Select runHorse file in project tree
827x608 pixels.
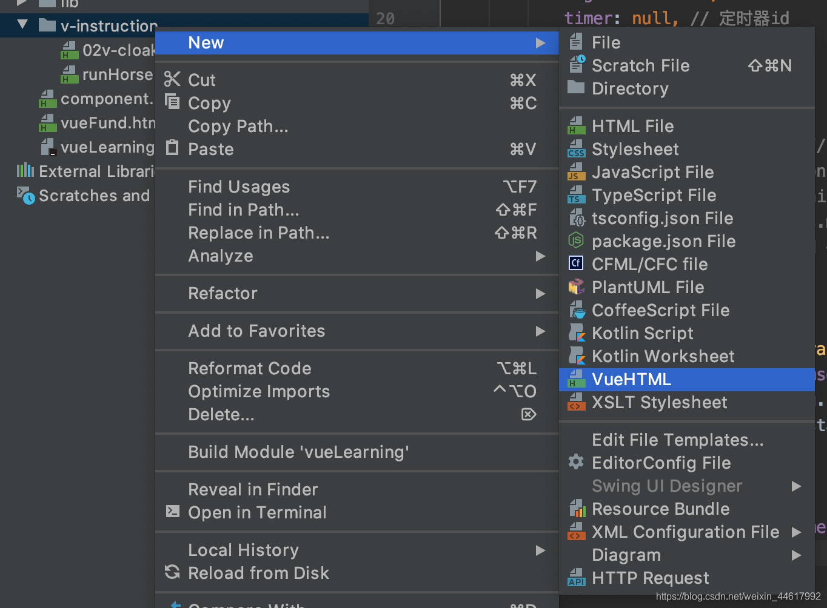tap(118, 74)
